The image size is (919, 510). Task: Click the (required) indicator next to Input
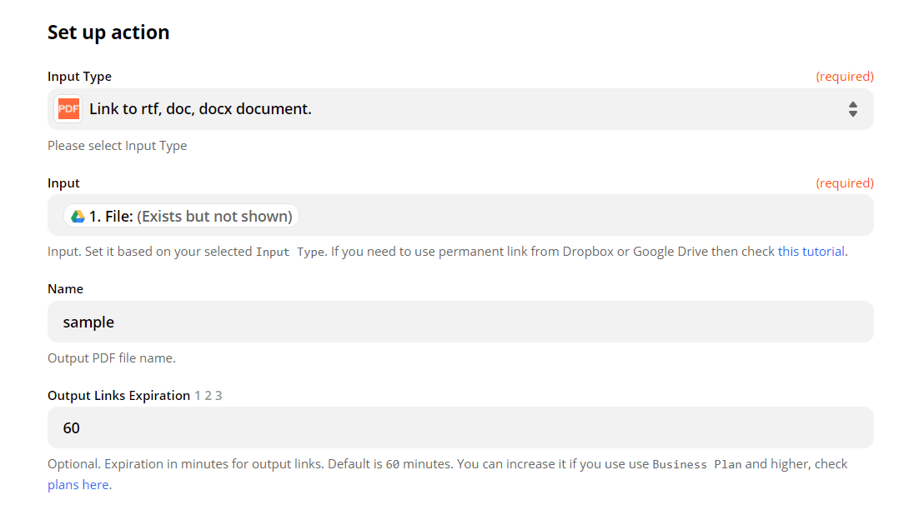[x=845, y=182]
